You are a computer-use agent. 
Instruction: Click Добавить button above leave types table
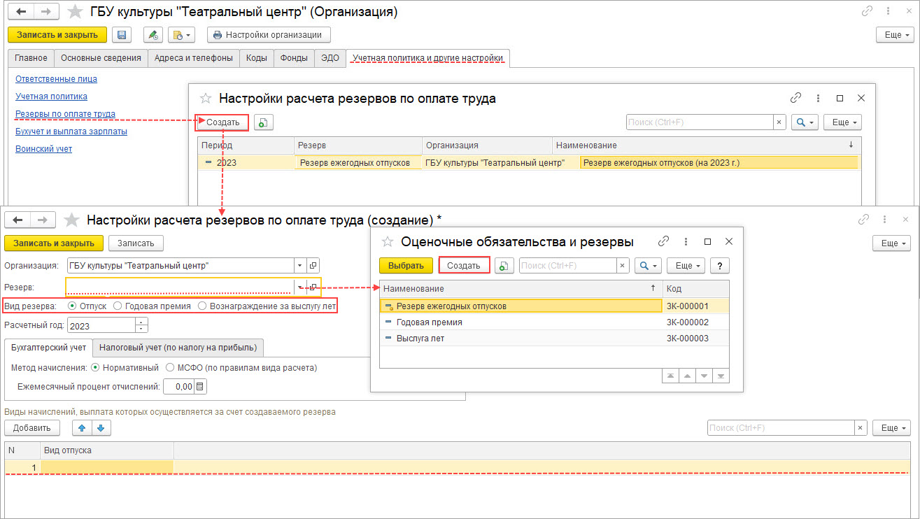point(32,428)
